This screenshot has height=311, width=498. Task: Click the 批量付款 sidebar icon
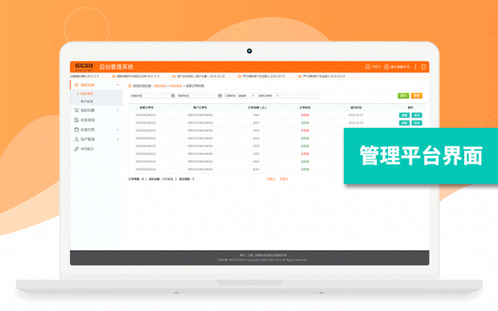tap(75, 129)
